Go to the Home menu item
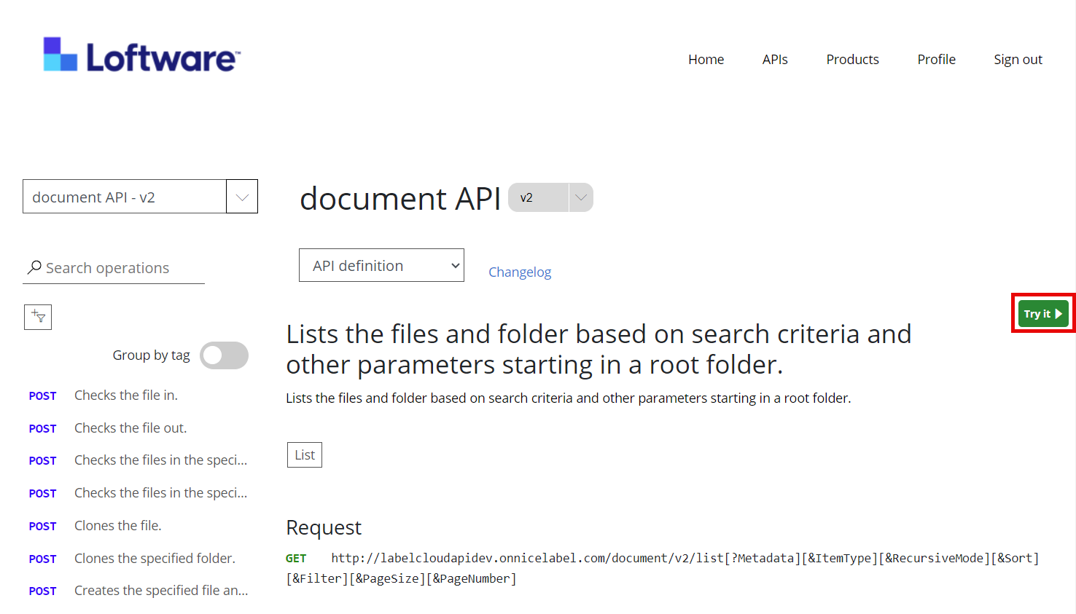This screenshot has width=1076, height=614. [x=706, y=60]
